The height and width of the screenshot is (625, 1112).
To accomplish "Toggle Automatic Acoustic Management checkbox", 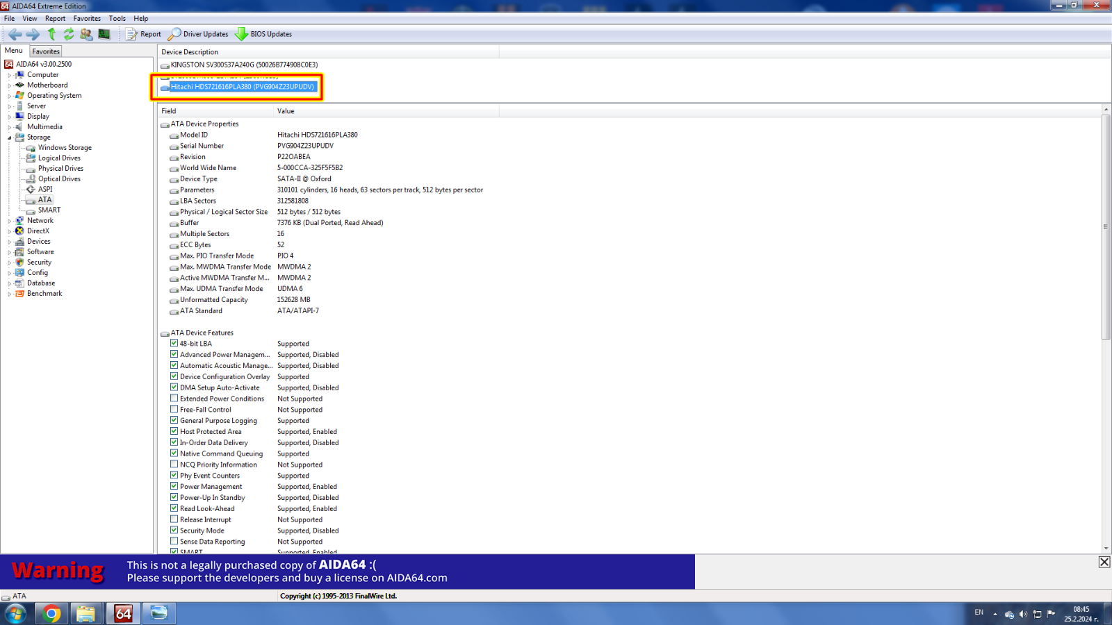I will pos(174,365).
